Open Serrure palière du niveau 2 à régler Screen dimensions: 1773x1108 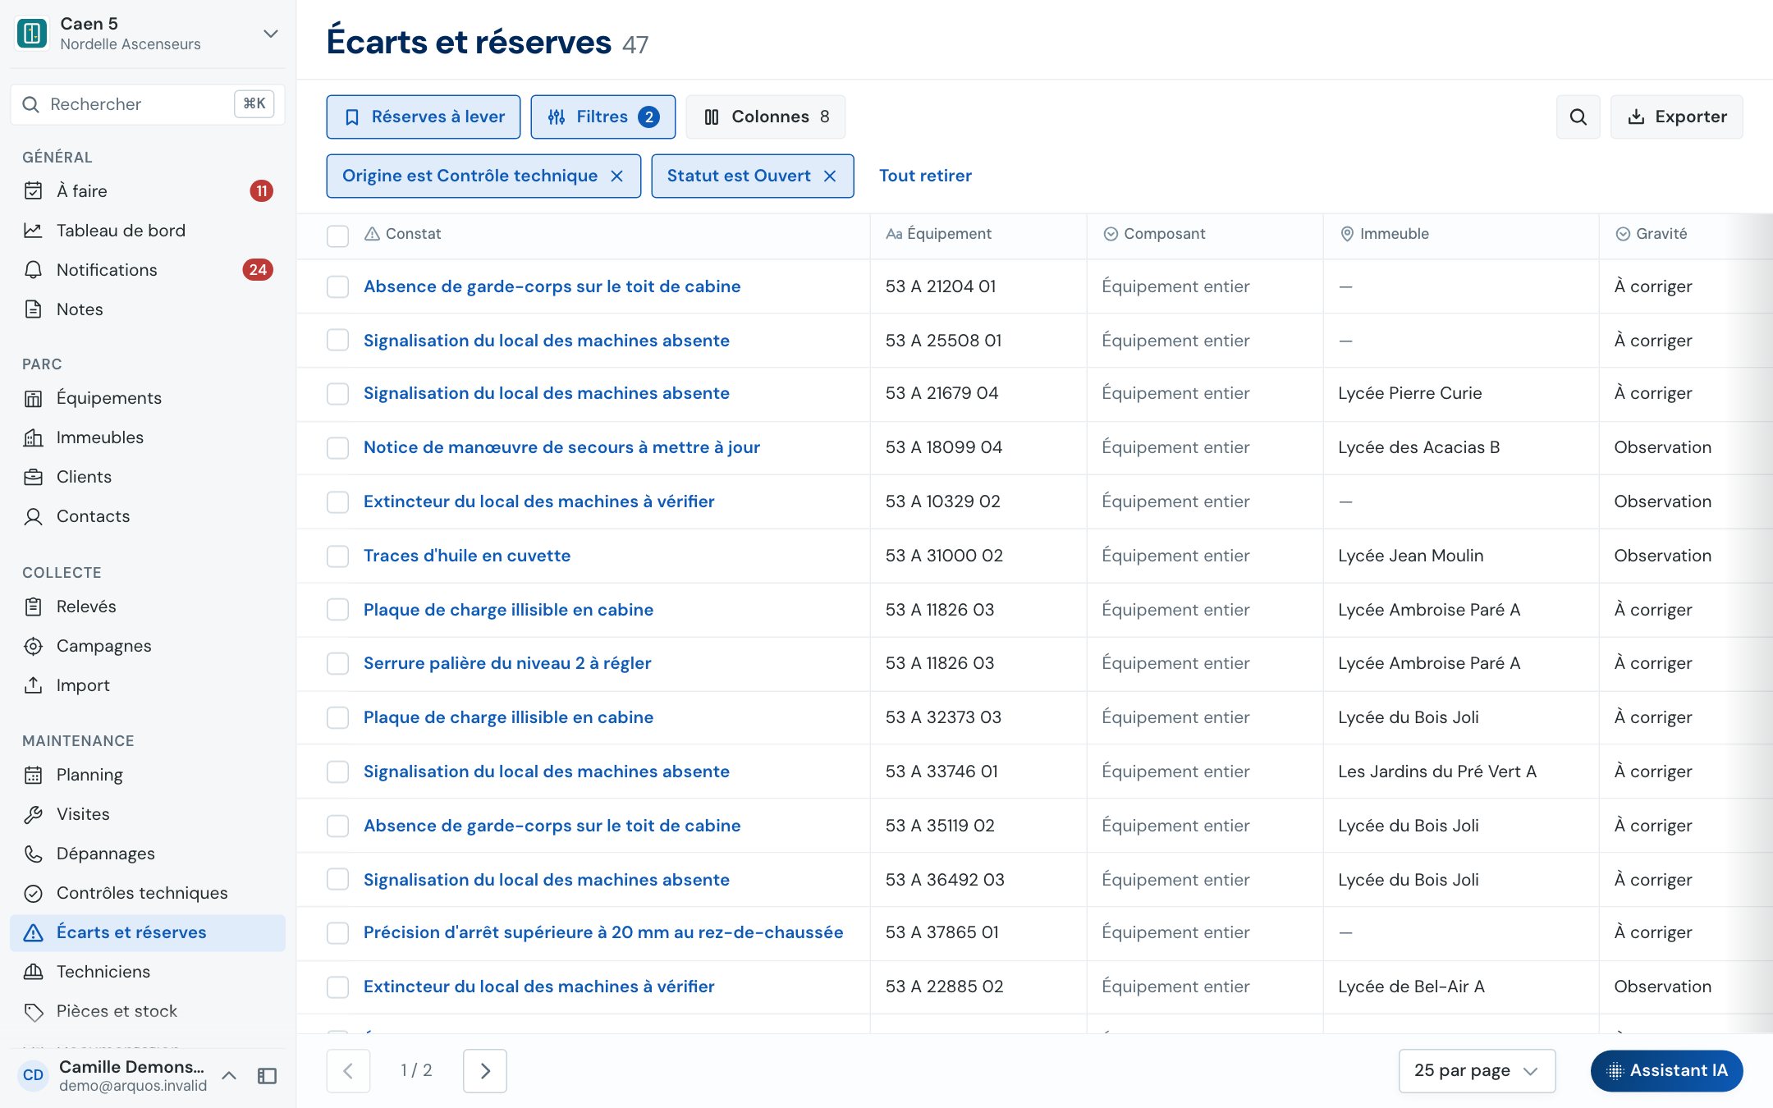click(x=507, y=663)
